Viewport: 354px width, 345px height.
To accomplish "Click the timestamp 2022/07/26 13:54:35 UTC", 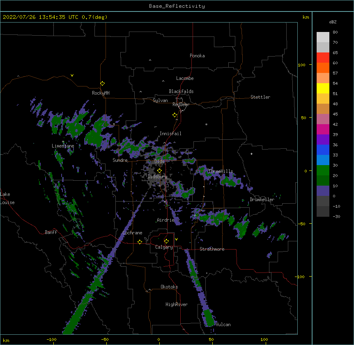I will [x=41, y=17].
